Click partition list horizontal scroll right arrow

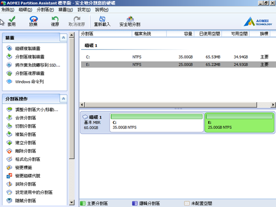pos(273,105)
